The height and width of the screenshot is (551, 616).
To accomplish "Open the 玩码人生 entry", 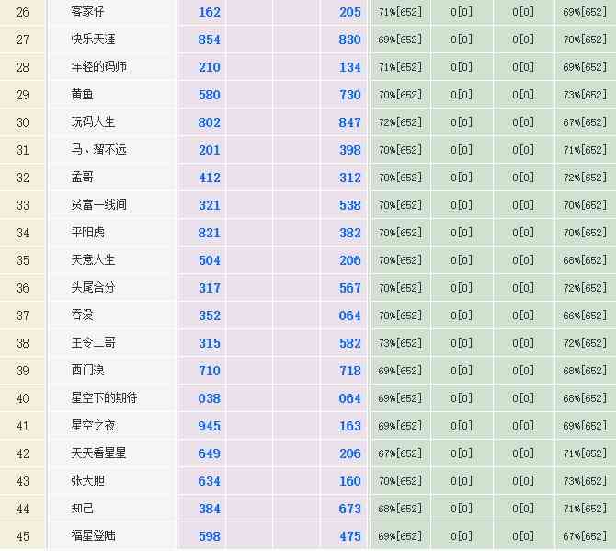I will point(93,122).
